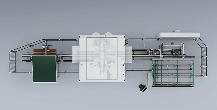Viewport: 217px width, 110px height.
Task: Select the small white box beside green rack
Action: (149, 79)
